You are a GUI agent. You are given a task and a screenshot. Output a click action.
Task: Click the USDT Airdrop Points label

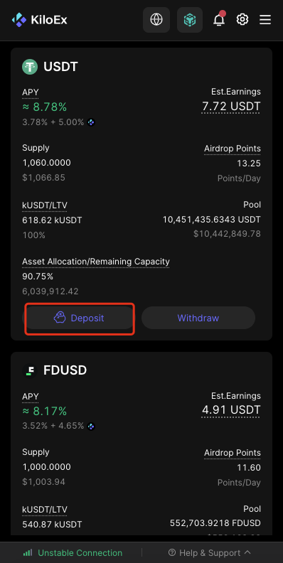tap(233, 149)
